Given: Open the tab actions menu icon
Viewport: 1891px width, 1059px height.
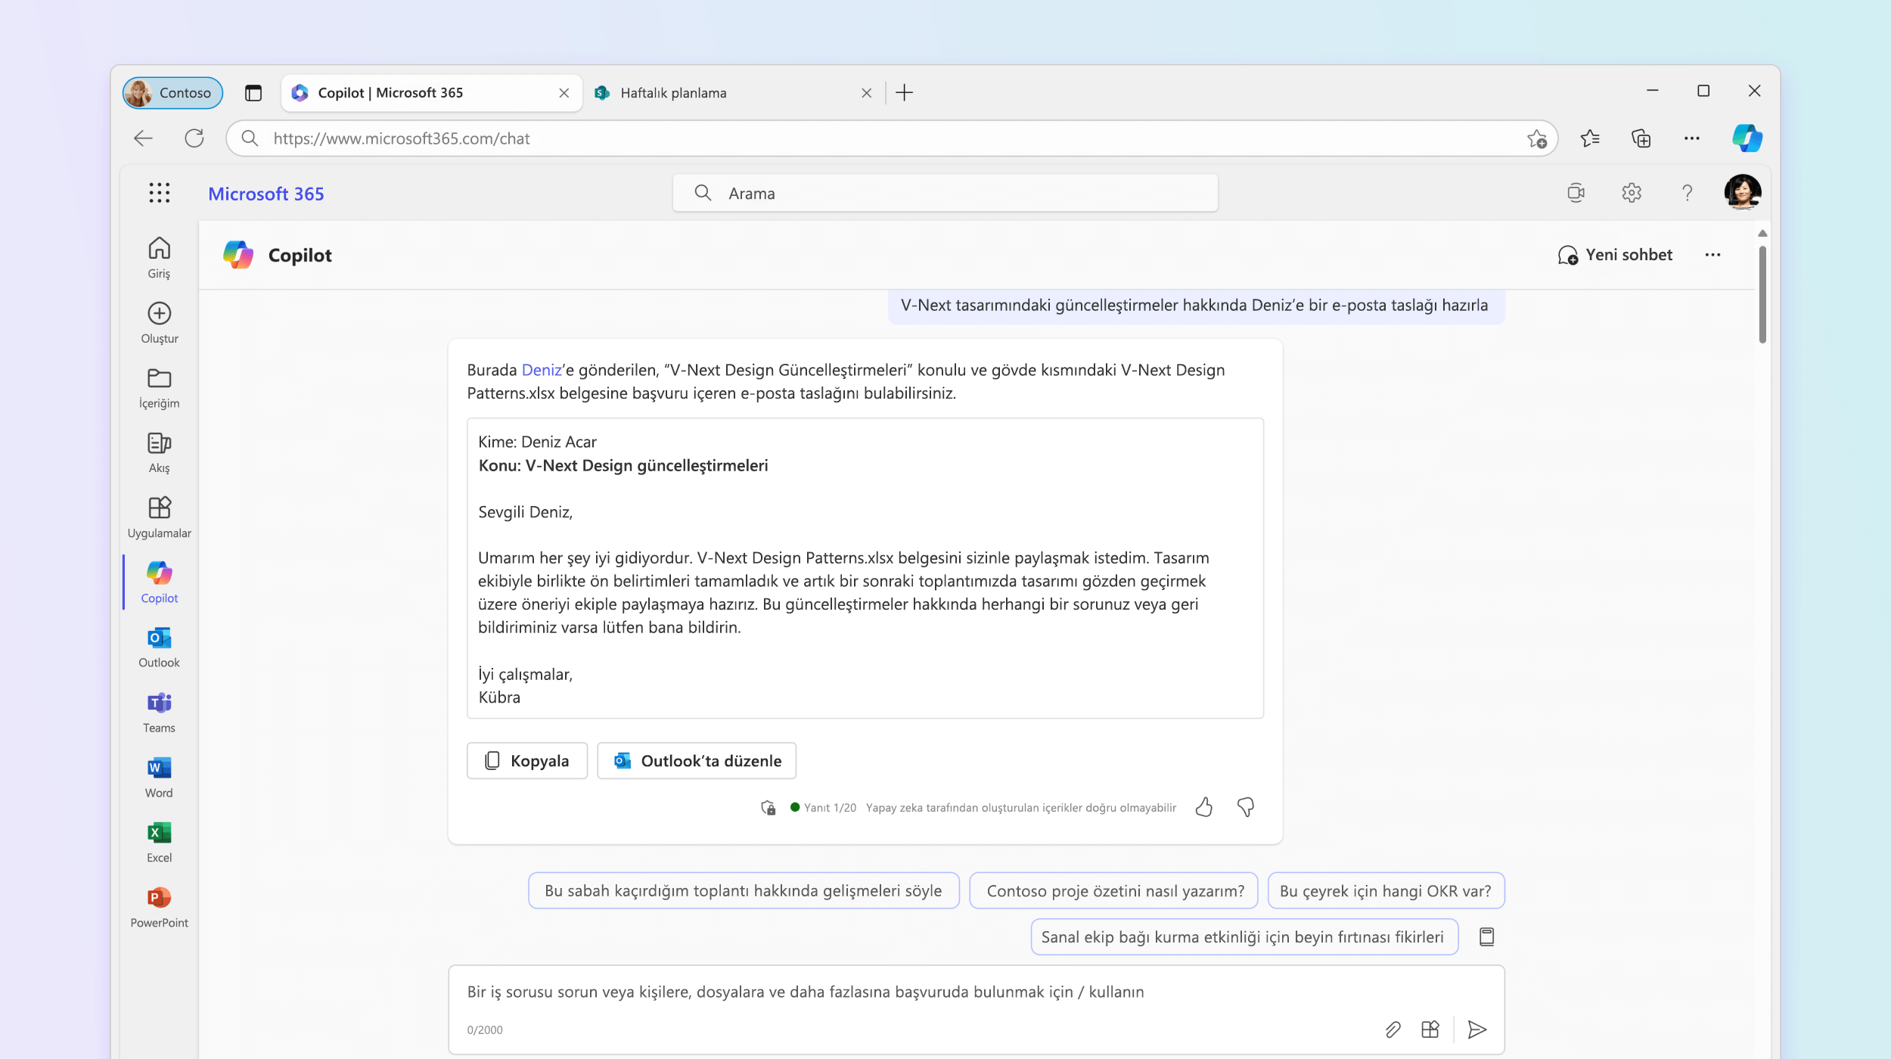Looking at the screenshot, I should pyautogui.click(x=253, y=93).
